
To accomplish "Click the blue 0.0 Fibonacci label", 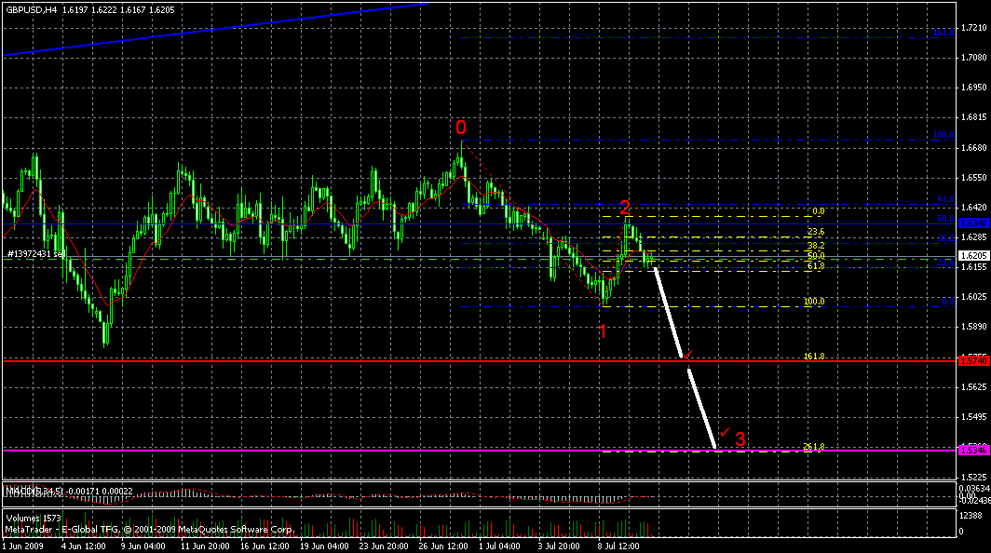I will tap(949, 302).
